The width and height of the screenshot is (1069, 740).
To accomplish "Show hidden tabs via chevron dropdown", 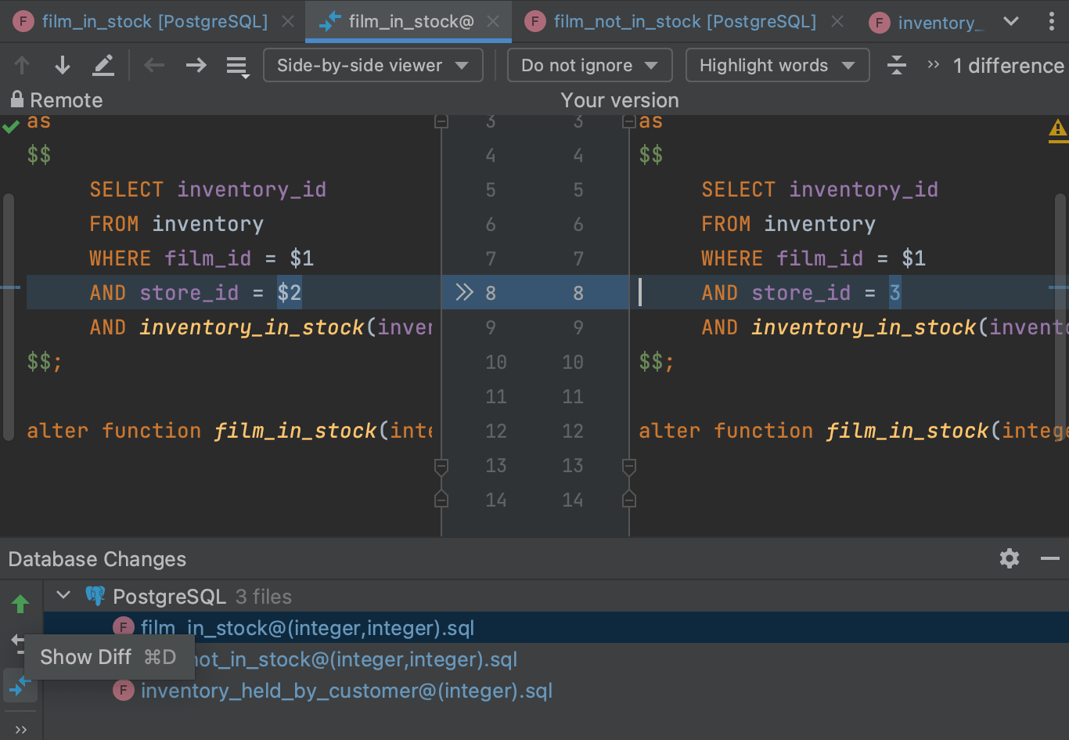I will click(x=1011, y=22).
